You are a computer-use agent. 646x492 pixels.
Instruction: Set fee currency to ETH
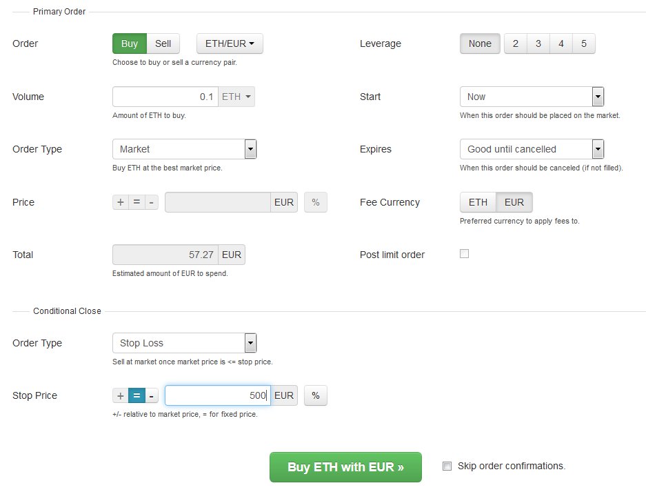(478, 202)
